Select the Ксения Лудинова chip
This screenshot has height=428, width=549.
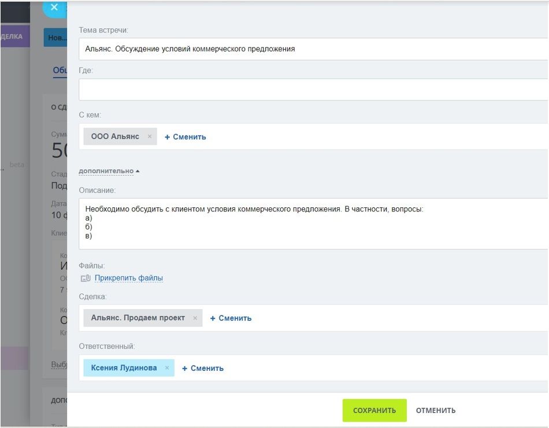point(124,368)
